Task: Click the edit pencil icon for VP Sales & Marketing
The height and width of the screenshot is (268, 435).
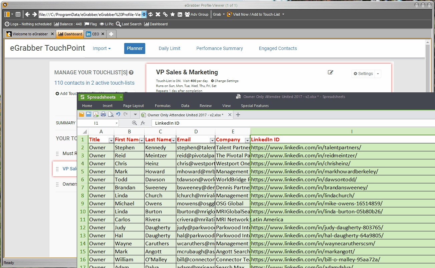Action: 331,72
